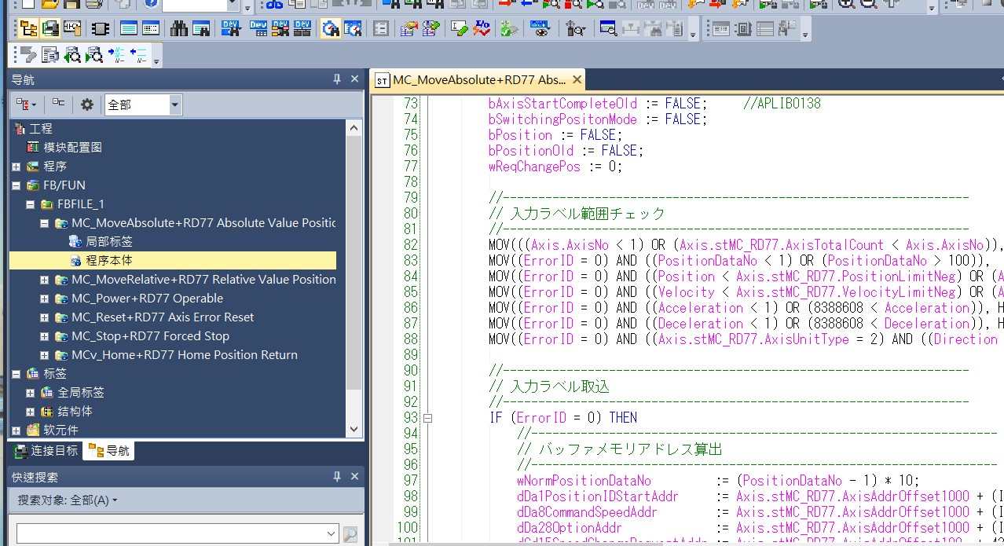The width and height of the screenshot is (1004, 546).
Task: Click the search button in 快速搜索 panel
Action: (350, 534)
